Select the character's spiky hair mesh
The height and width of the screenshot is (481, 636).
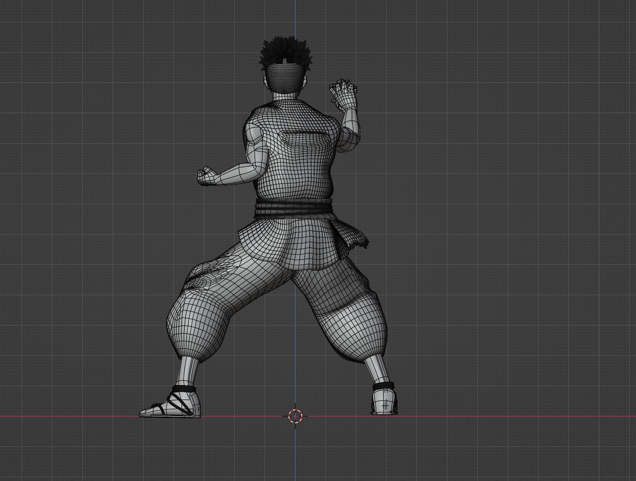tap(285, 54)
